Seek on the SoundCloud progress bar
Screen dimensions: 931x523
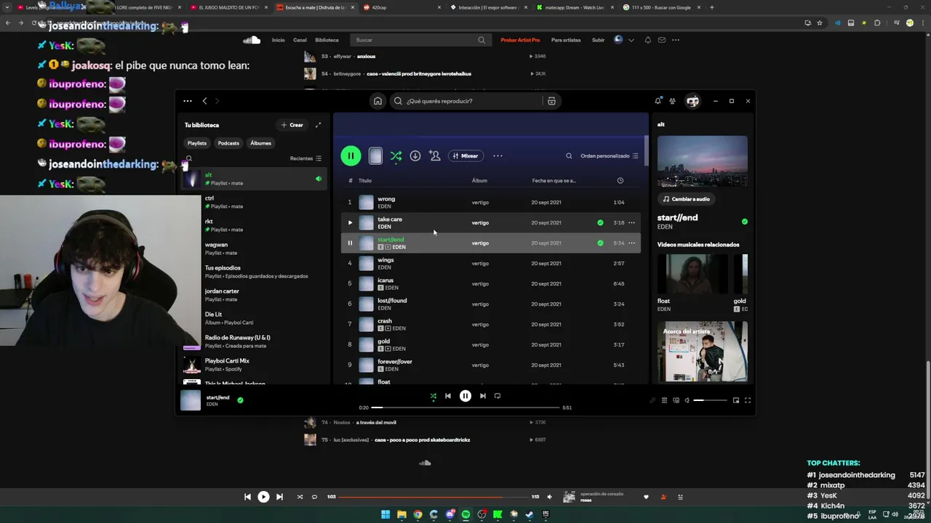click(x=433, y=497)
